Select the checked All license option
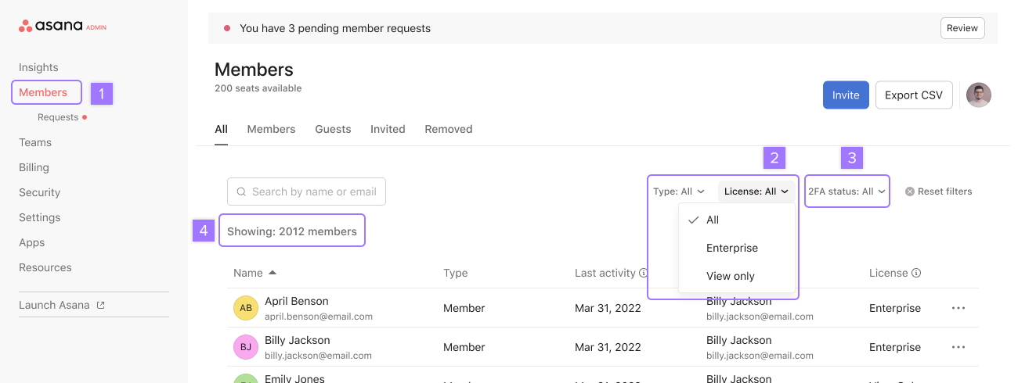The image size is (1018, 383). pyautogui.click(x=712, y=220)
